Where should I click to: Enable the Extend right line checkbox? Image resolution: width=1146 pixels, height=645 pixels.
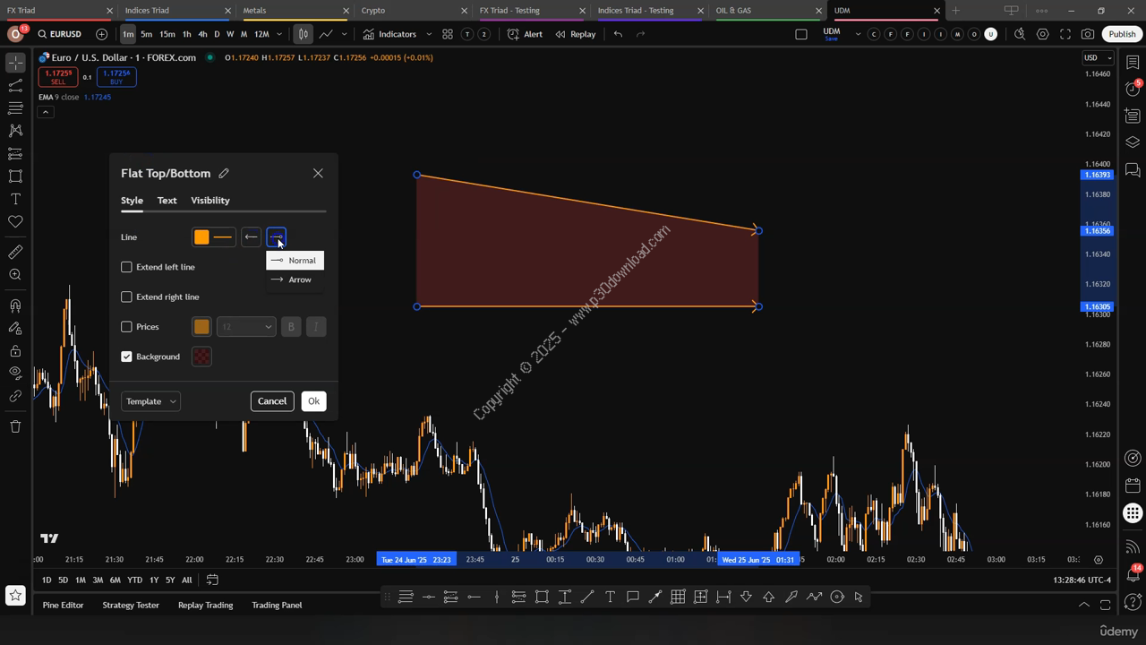tap(126, 297)
